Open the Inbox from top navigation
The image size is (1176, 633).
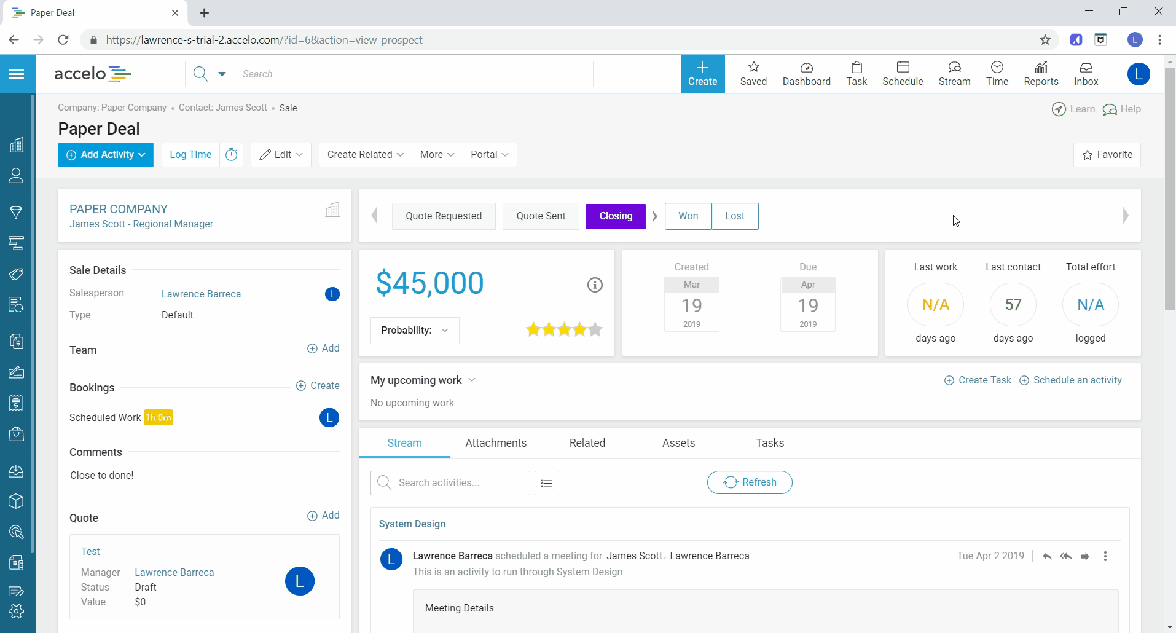[x=1086, y=74]
